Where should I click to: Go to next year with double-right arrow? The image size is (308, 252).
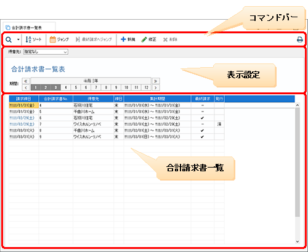tap(156, 81)
